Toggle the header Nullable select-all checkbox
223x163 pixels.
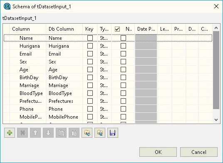tap(117, 29)
